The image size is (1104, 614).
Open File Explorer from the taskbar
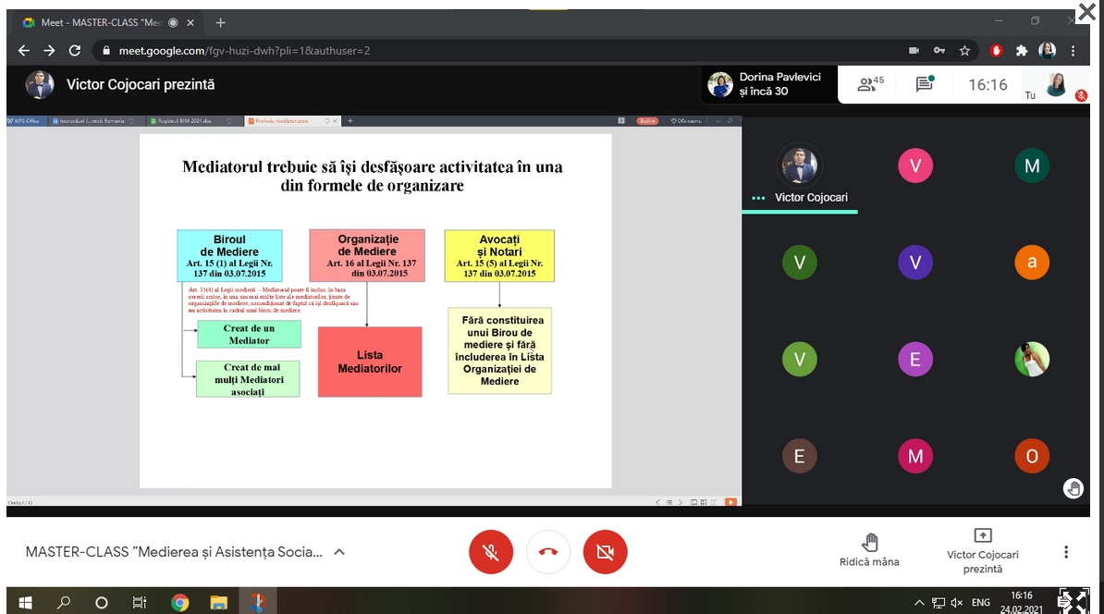pyautogui.click(x=219, y=603)
